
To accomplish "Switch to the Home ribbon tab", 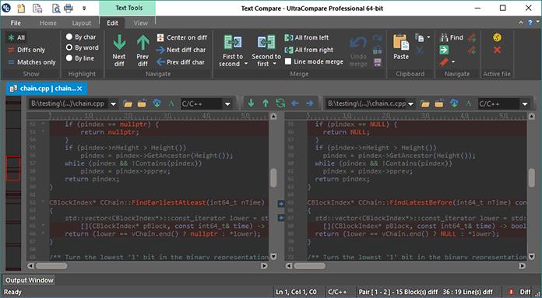I will (x=48, y=23).
